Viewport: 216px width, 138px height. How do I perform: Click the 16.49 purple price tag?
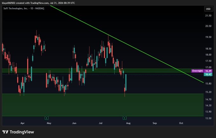(x=208, y=71)
